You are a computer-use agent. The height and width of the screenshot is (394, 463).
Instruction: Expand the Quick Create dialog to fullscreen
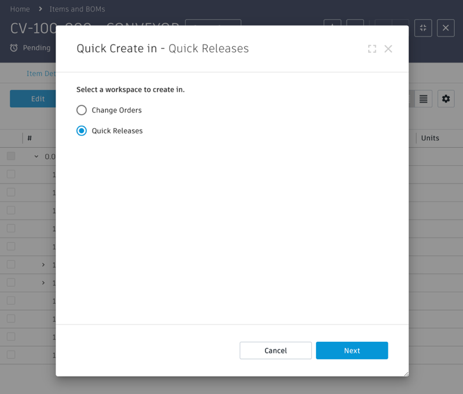click(x=372, y=49)
